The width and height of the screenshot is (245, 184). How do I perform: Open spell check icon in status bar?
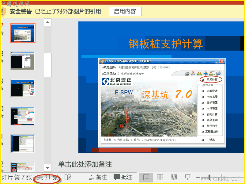[x=68, y=177]
